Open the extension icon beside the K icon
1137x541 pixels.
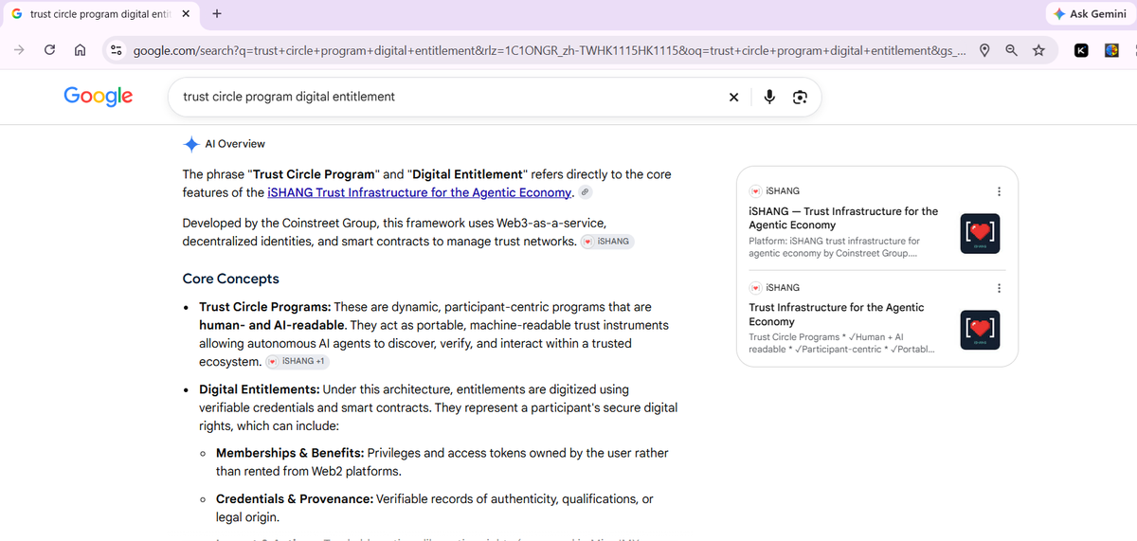[x=1112, y=50]
